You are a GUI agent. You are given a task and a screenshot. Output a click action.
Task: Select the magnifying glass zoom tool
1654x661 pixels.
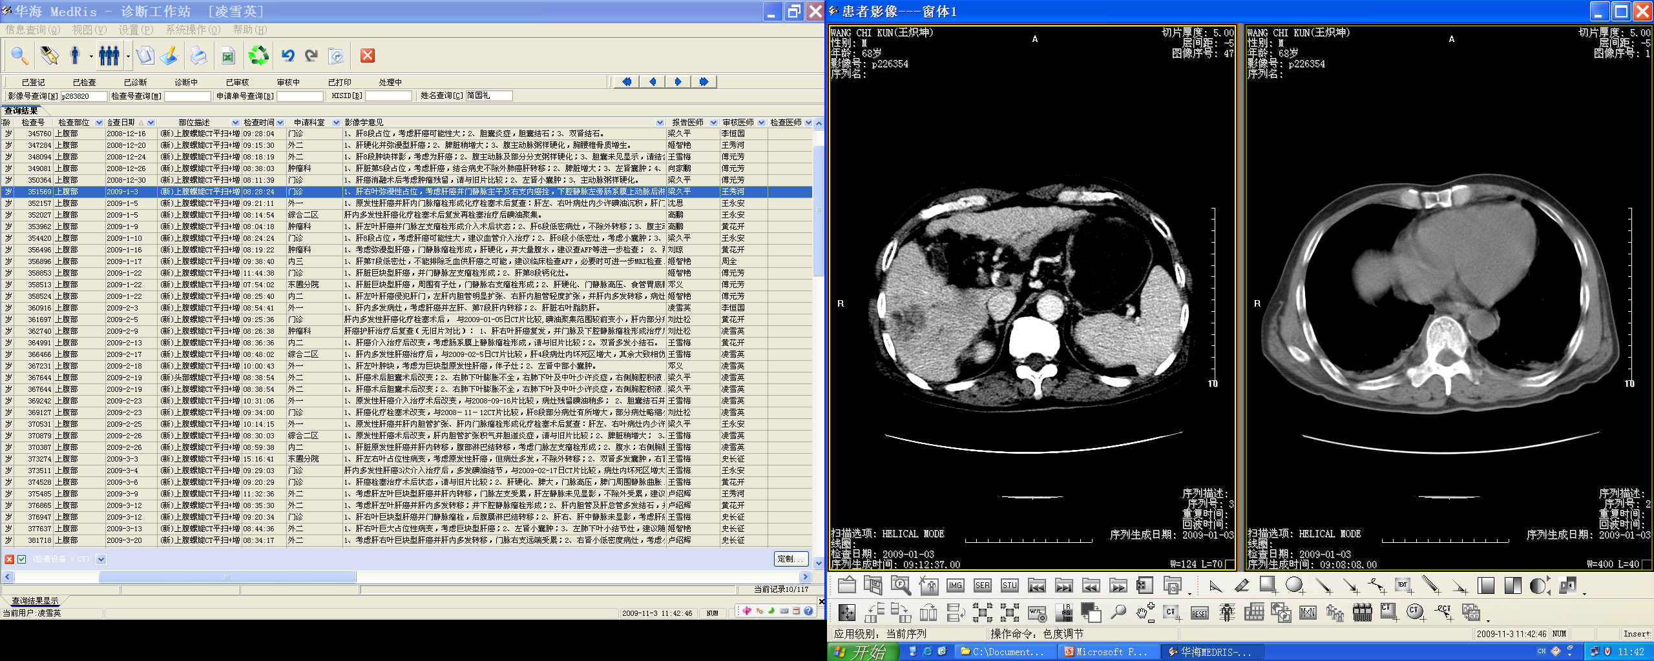coord(1118,612)
